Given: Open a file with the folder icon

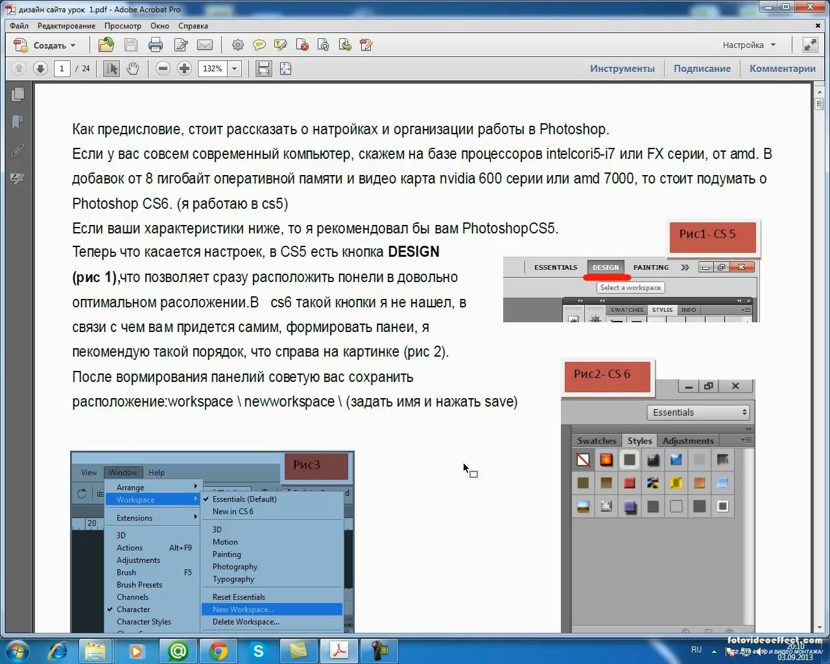Looking at the screenshot, I should pyautogui.click(x=106, y=45).
